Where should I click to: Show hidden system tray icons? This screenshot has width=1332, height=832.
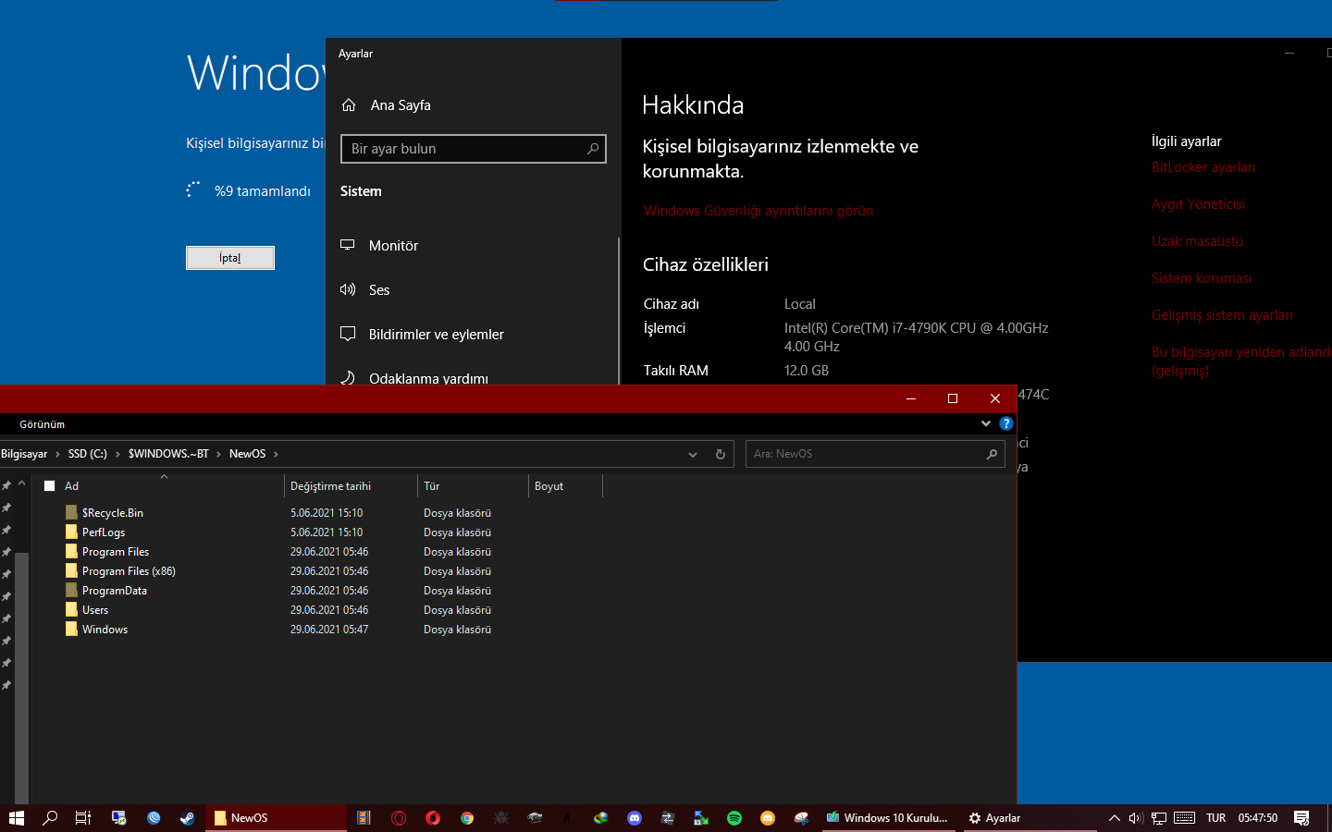[x=1114, y=818]
